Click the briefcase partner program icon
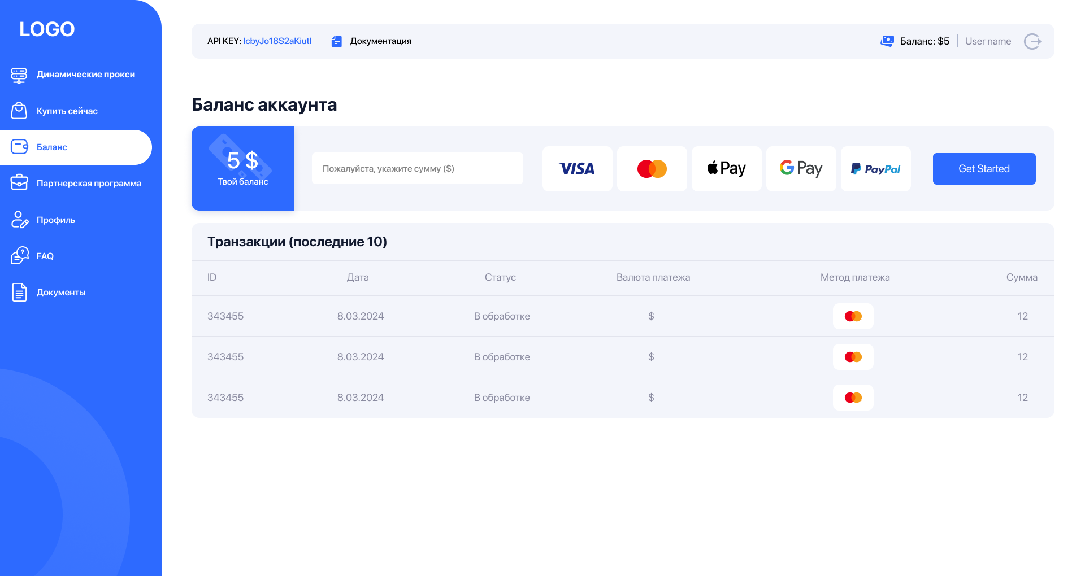1085x576 pixels. [19, 183]
